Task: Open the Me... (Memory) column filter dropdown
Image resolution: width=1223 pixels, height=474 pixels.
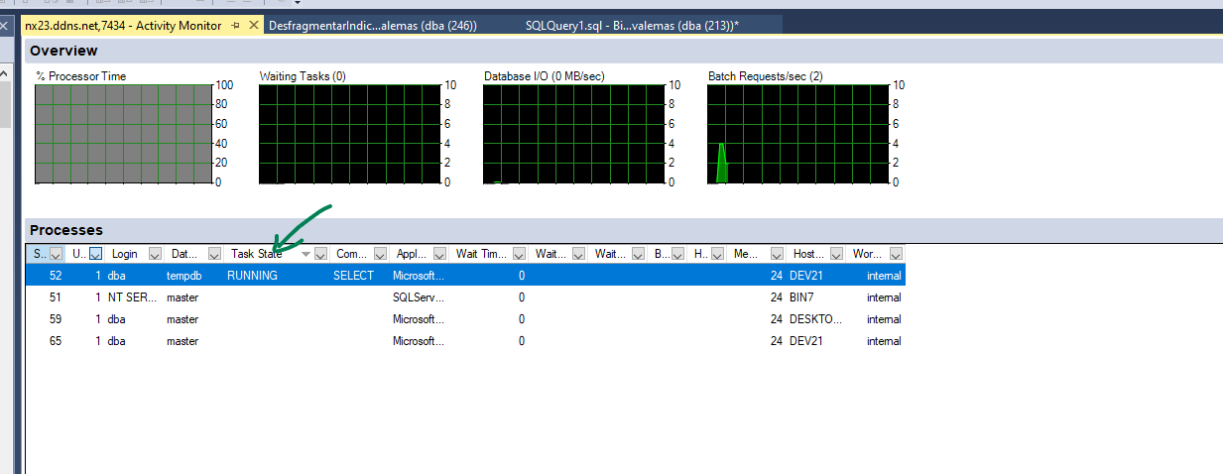Action: pos(777,254)
